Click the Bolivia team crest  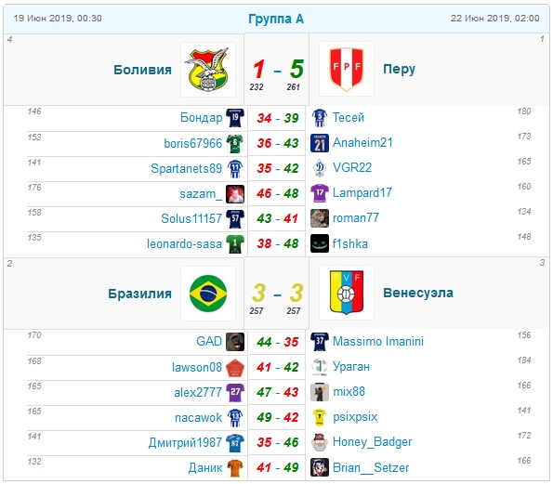(208, 70)
